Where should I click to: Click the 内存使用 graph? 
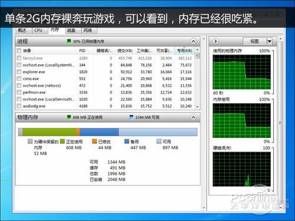(x=242, y=121)
